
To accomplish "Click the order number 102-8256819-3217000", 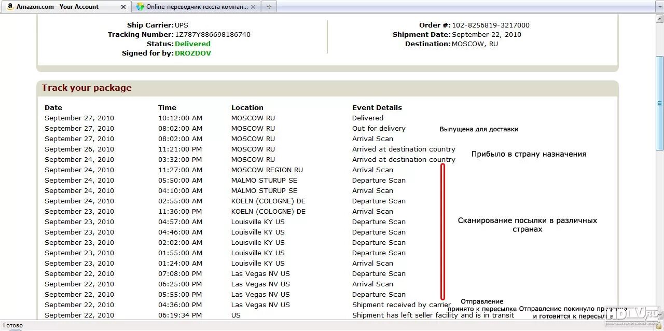I will tap(491, 25).
